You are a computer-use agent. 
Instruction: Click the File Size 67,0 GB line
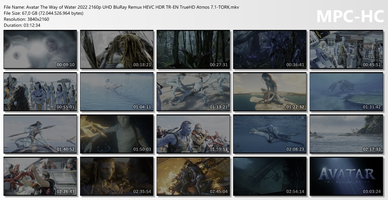tap(44, 13)
